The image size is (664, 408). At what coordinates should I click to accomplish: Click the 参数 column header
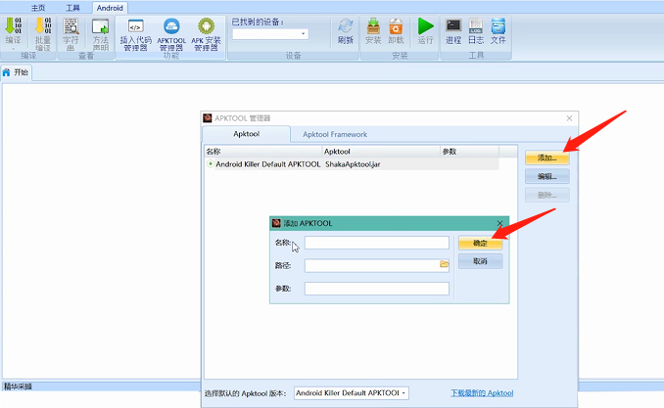[470, 152]
